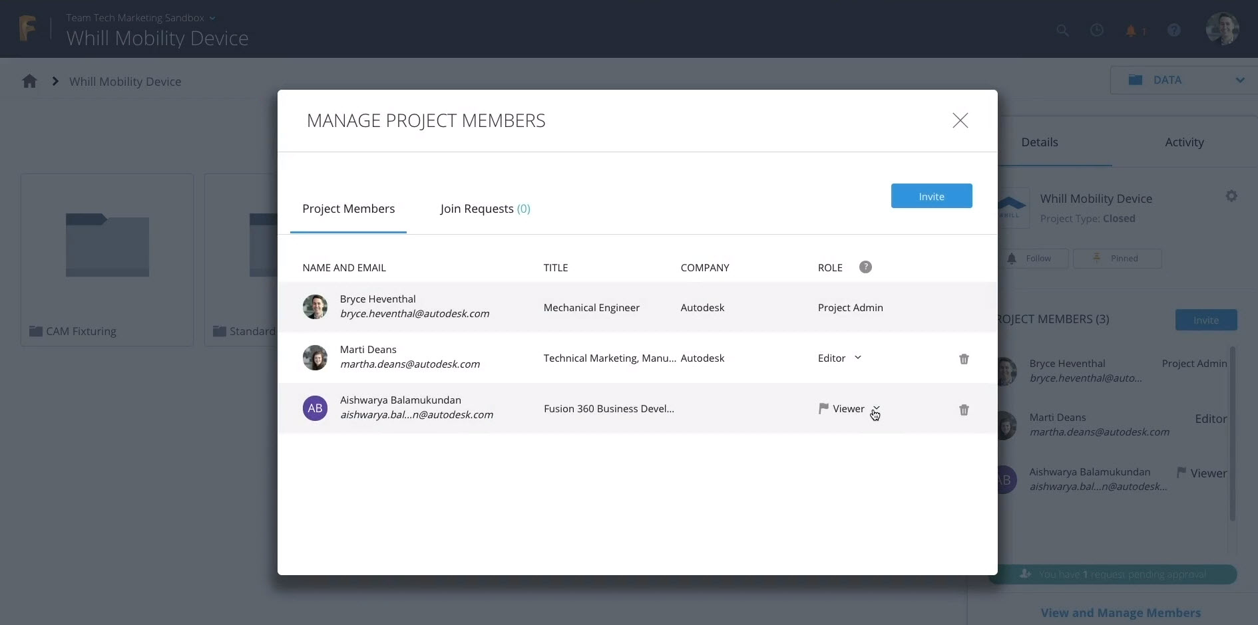This screenshot has height=625, width=1258.
Task: Click the Mechanical Engineer title cell
Action: click(591, 307)
